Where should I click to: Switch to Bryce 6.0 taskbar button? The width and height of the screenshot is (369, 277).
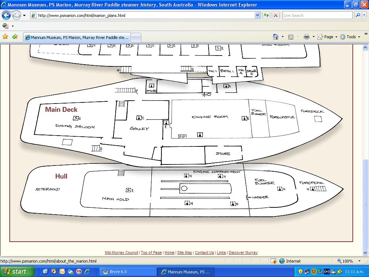click(128, 272)
